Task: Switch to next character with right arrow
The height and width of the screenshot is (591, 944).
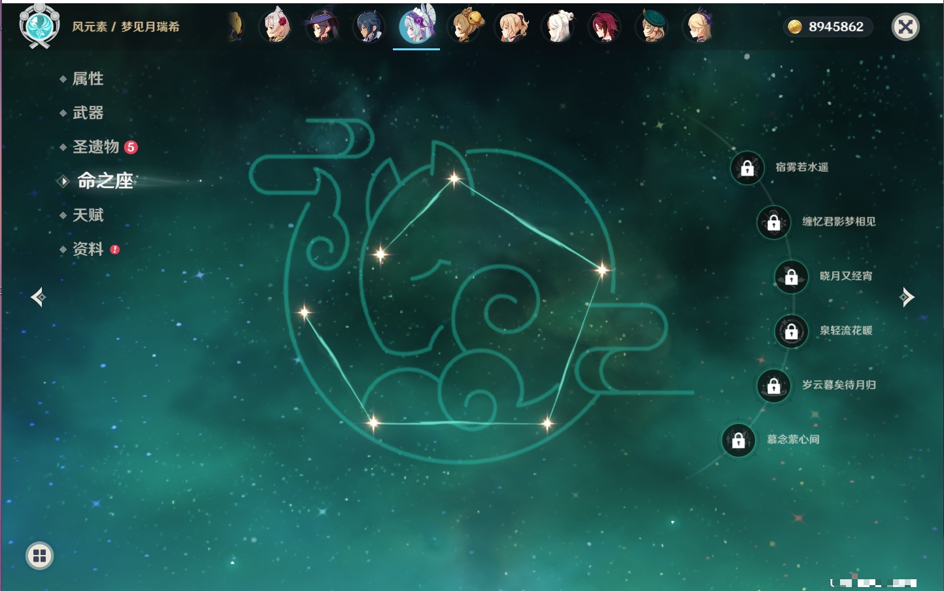Action: click(907, 297)
